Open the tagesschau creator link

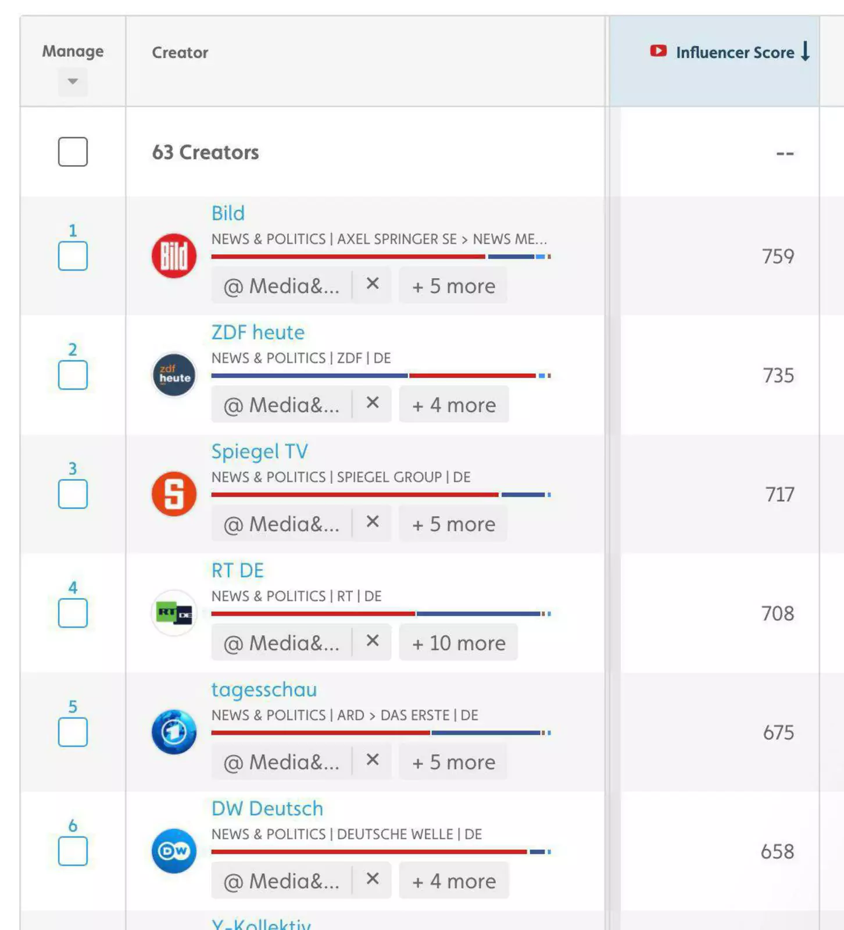click(x=264, y=689)
